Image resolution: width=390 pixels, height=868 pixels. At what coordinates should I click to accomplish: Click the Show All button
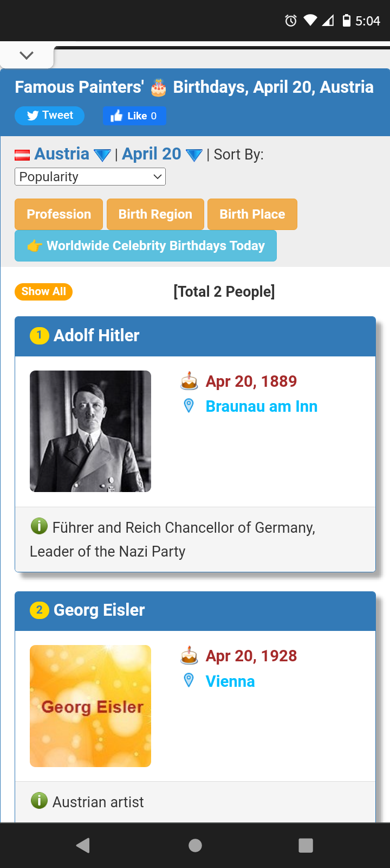43,291
